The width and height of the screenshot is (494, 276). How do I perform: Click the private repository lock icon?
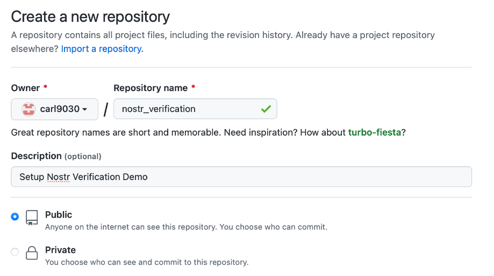click(x=32, y=253)
